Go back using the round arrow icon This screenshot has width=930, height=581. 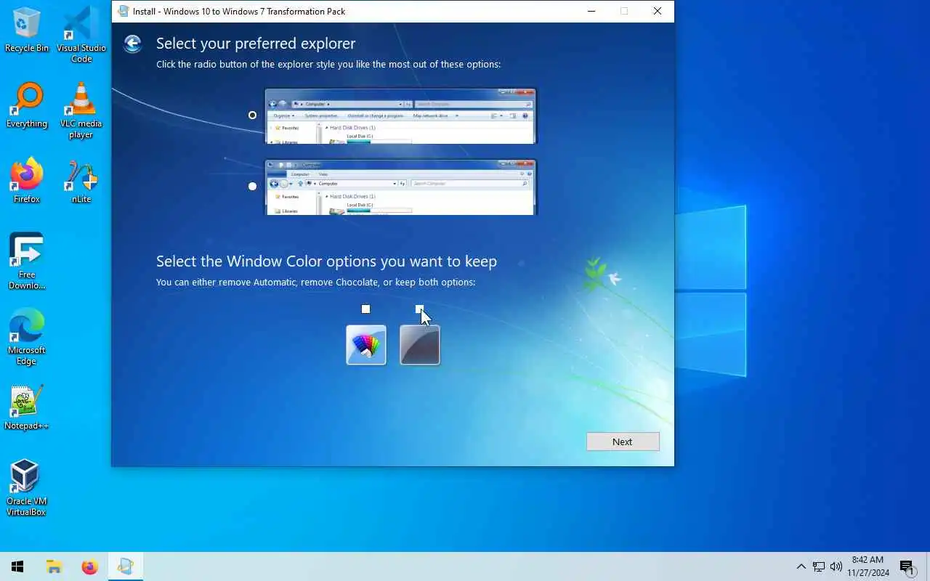point(132,44)
